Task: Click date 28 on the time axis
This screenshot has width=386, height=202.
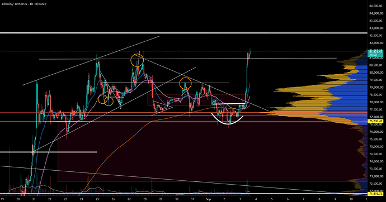Action: (145, 199)
